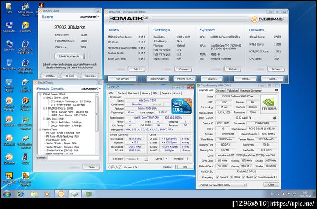Click the Filtering & AA button

pos(185,79)
